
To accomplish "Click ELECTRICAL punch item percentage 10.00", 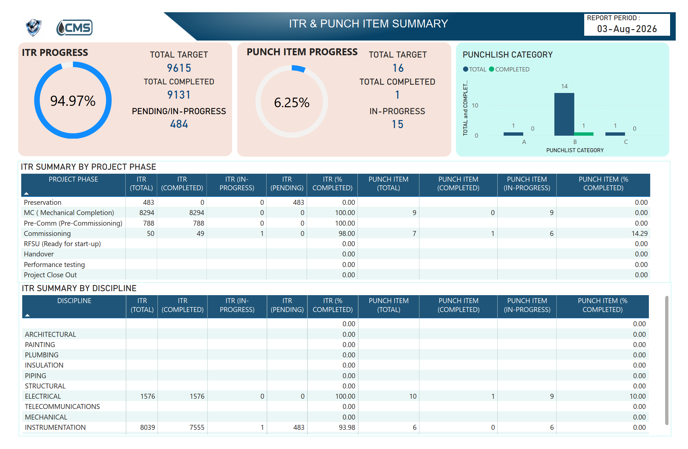I will (638, 396).
